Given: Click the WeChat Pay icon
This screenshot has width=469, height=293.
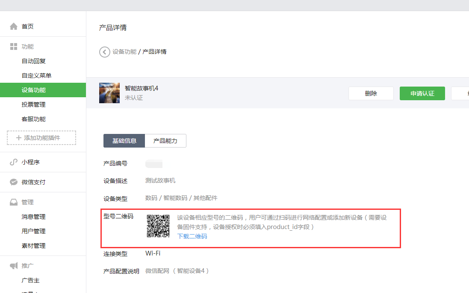Looking at the screenshot, I should (x=14, y=182).
